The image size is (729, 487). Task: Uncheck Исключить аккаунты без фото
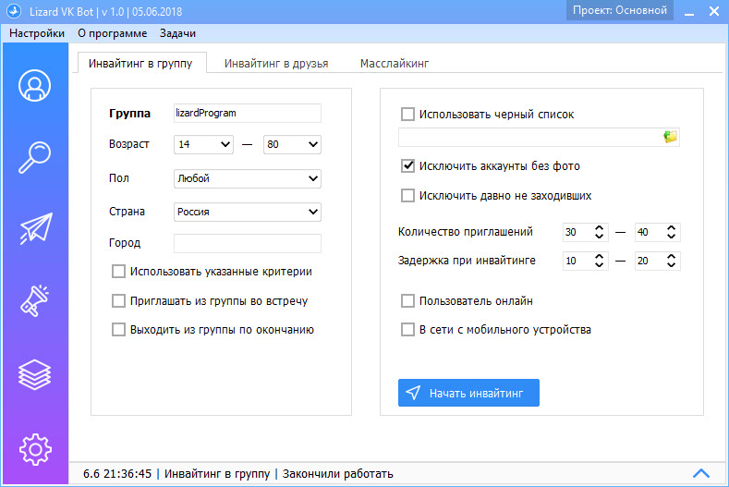coord(407,166)
